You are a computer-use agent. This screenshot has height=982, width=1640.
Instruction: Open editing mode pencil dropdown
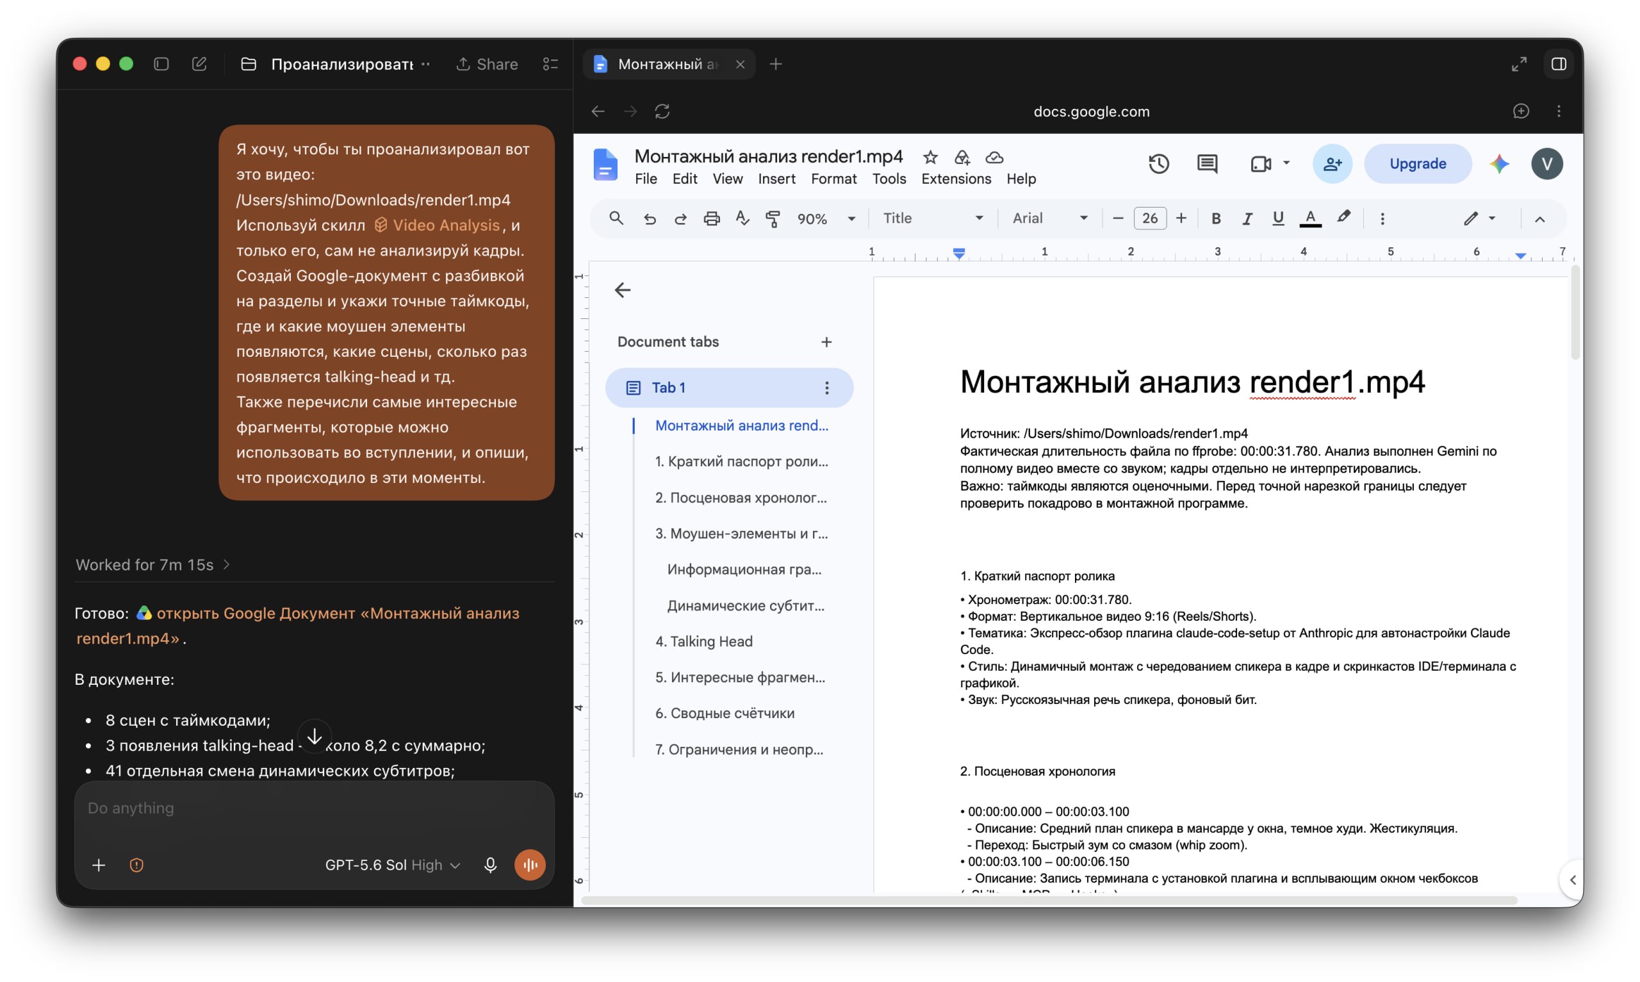pos(1478,218)
